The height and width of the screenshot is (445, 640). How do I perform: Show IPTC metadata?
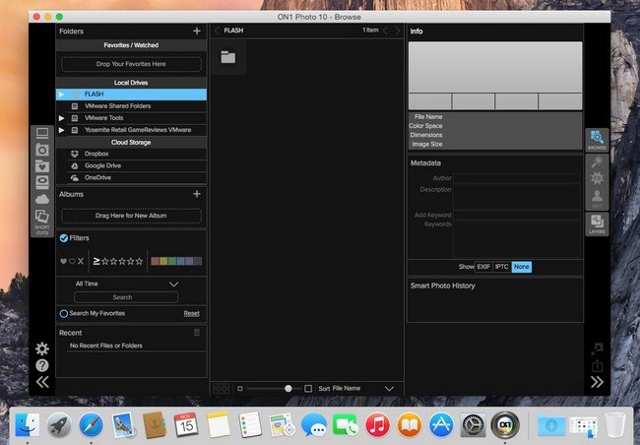501,267
